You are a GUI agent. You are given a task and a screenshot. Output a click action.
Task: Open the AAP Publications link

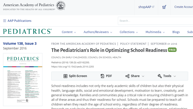coord(20,21)
